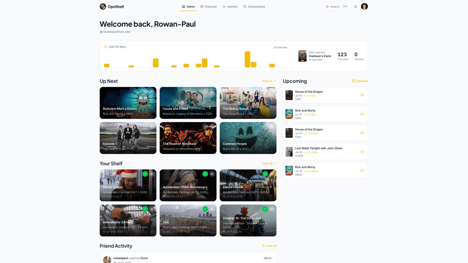The height and width of the screenshot is (263, 468).
Task: Open The Heart of Wrexham card
Action: click(188, 138)
